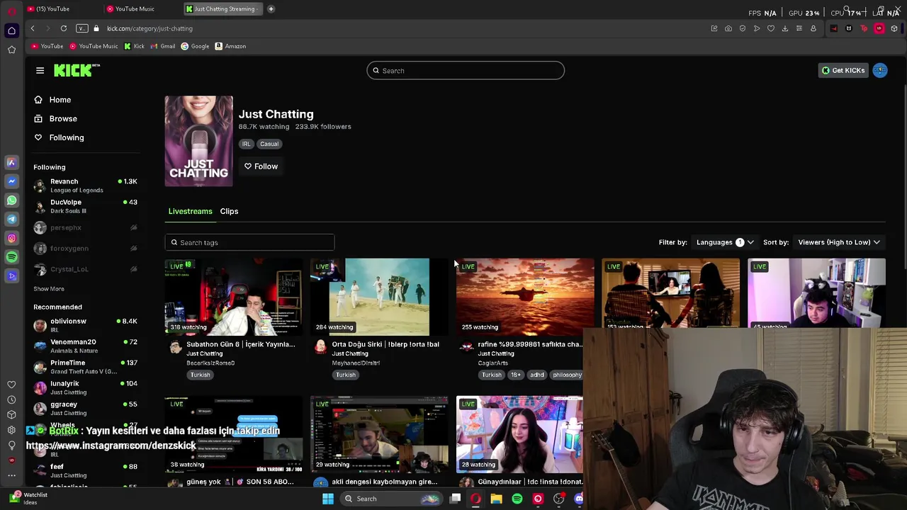907x510 pixels.
Task: Open a new browser tab
Action: point(271,8)
